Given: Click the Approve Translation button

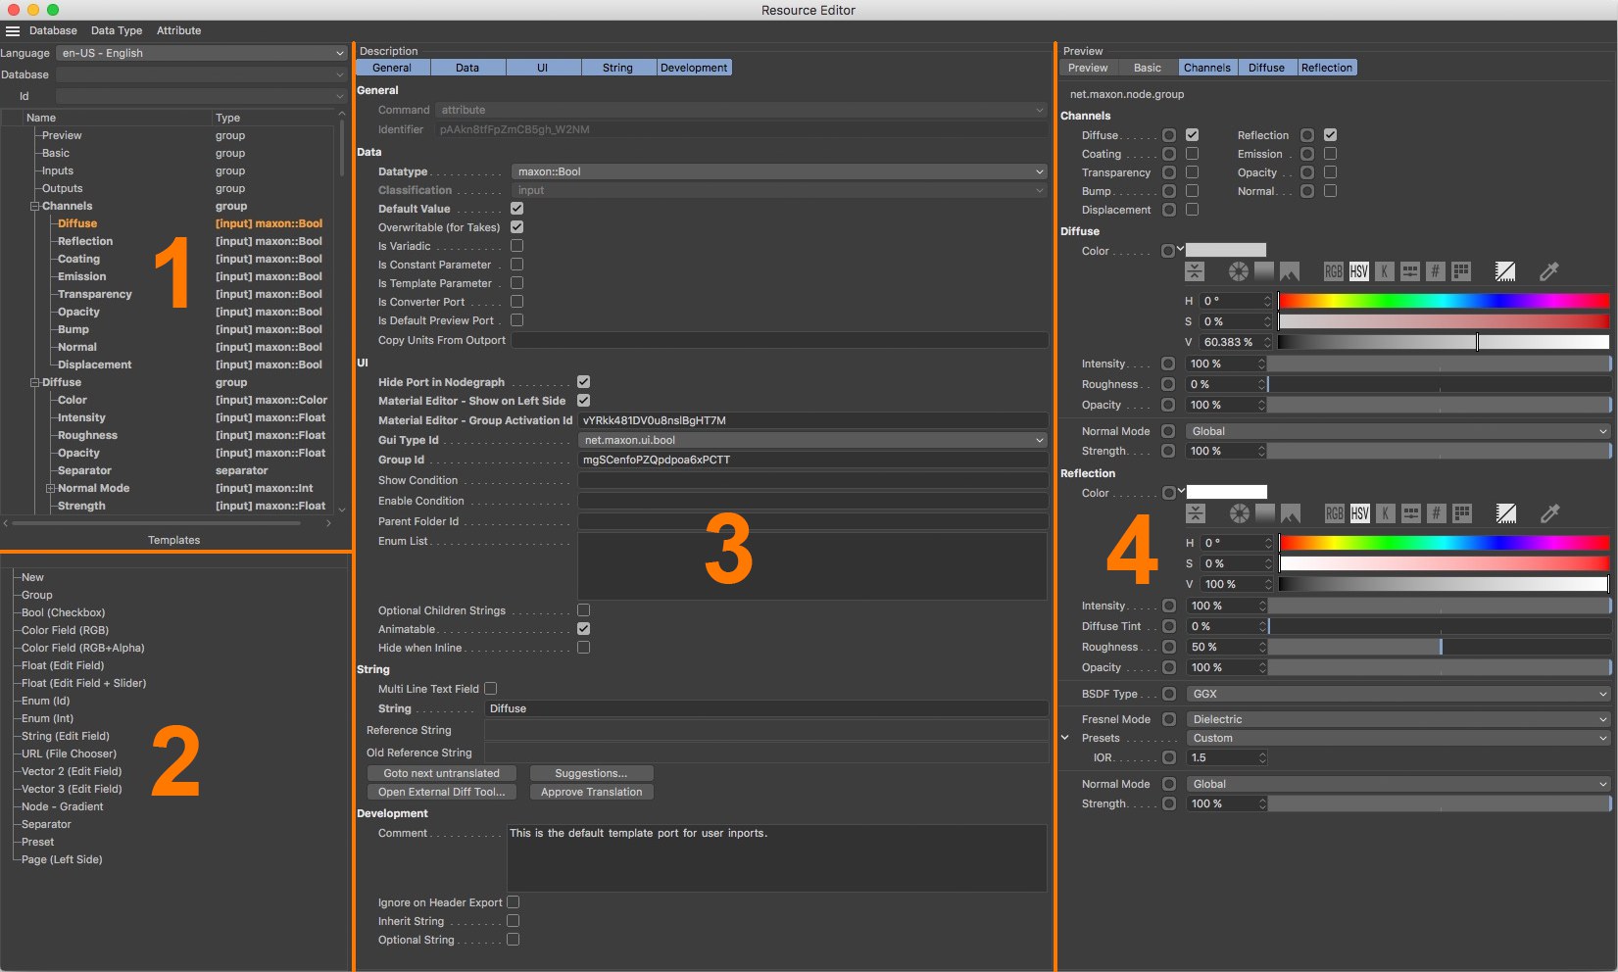Looking at the screenshot, I should point(591,792).
